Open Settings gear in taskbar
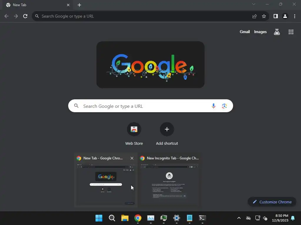 coord(177,218)
